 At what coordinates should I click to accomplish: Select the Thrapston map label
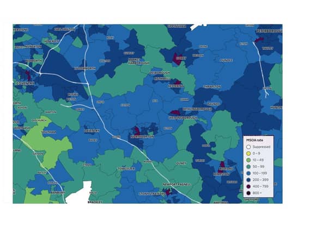tap(212, 86)
